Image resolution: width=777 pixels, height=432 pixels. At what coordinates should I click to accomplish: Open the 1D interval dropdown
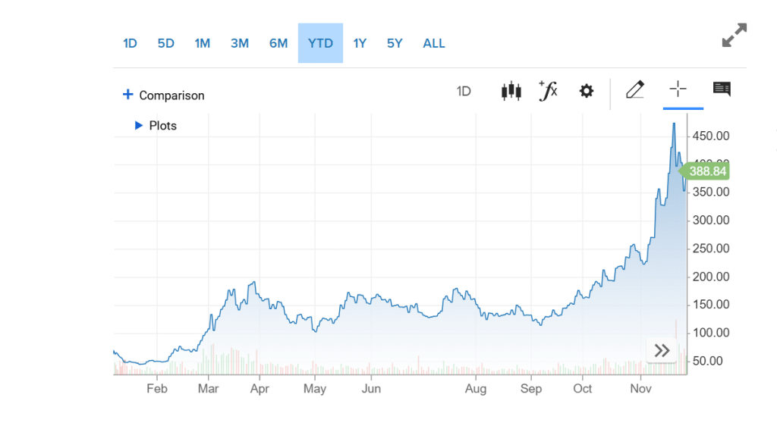[464, 92]
